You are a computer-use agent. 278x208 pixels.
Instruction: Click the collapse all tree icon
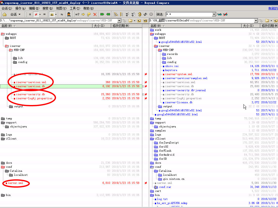tap(121, 14)
